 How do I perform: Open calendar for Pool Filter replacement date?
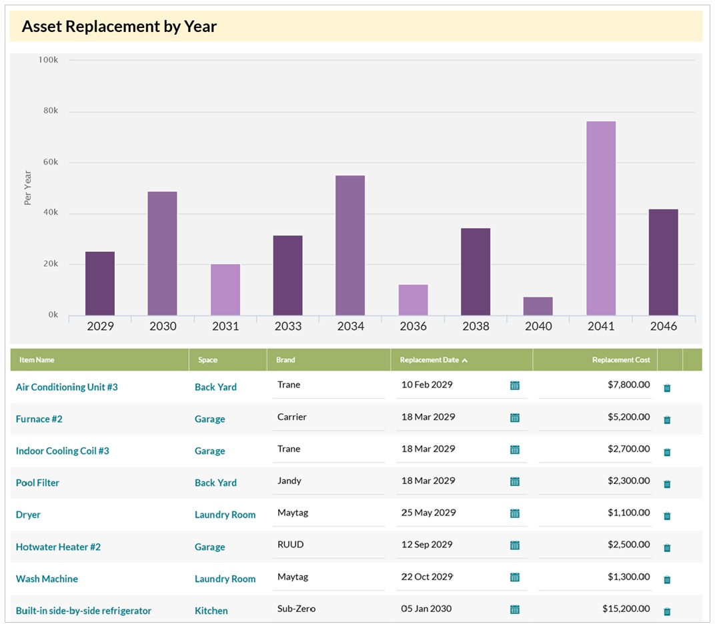[514, 481]
